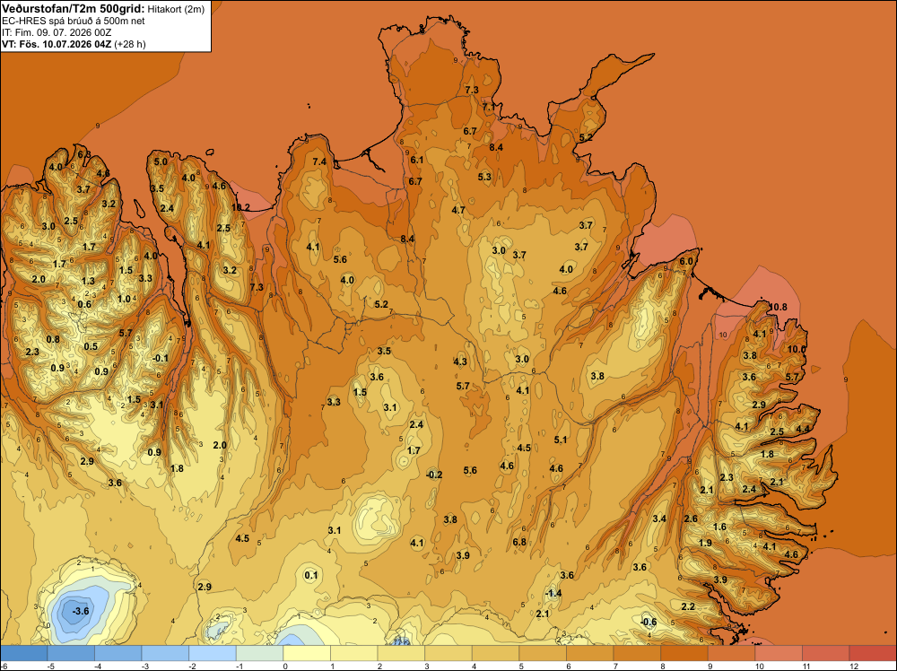Click the 10.0 temperature label
The image size is (897, 671).
point(797,349)
